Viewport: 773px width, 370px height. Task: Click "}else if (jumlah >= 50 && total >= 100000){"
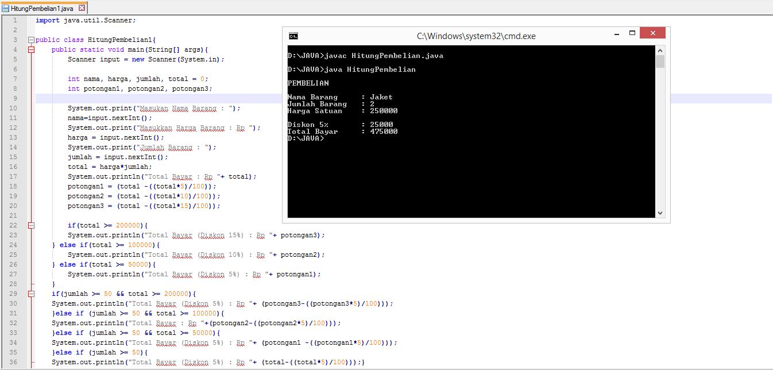click(138, 314)
